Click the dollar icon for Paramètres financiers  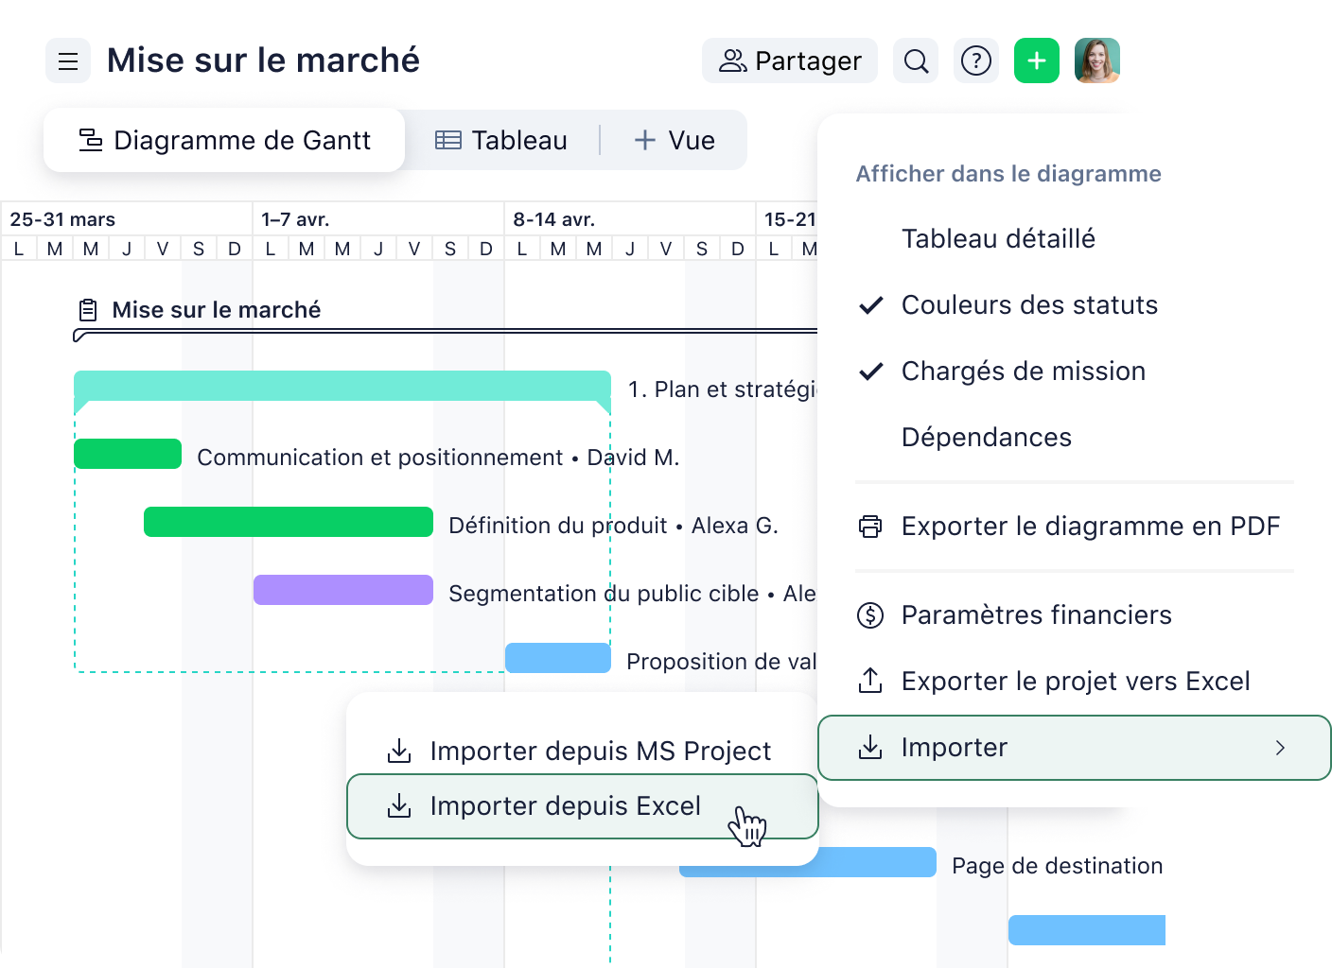[870, 615]
